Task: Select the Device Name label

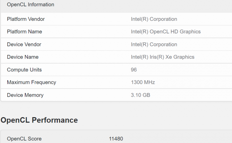Action: tap(23, 57)
